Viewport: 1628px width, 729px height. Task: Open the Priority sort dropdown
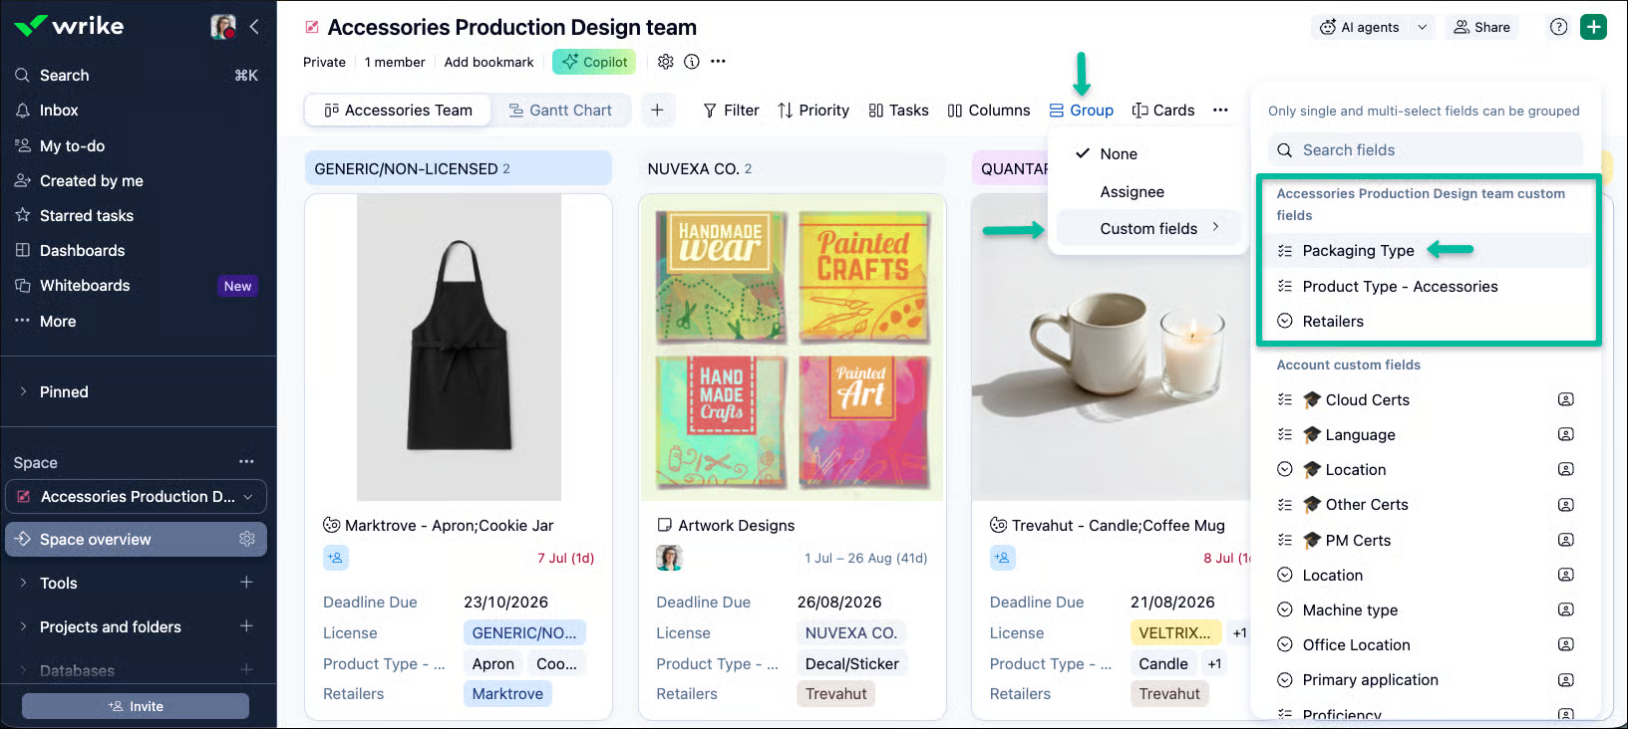click(x=814, y=110)
